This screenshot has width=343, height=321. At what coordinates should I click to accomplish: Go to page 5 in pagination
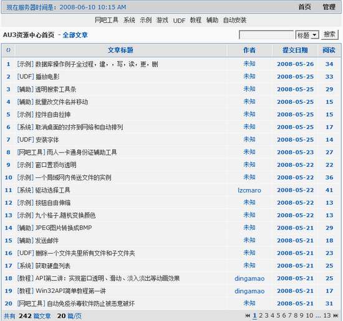point(278,315)
